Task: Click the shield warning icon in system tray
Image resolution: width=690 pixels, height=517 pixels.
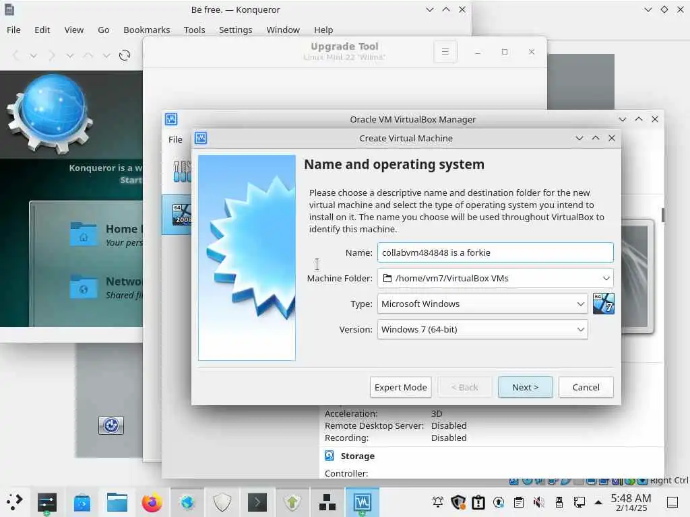Action: [x=458, y=502]
